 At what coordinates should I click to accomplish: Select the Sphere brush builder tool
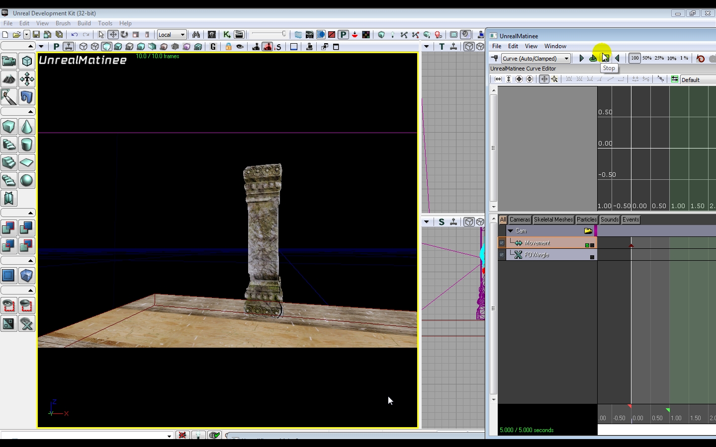[x=27, y=180]
